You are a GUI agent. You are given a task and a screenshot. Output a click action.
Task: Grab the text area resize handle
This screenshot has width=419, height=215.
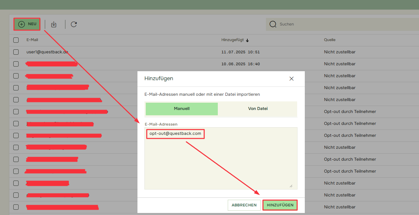click(291, 186)
